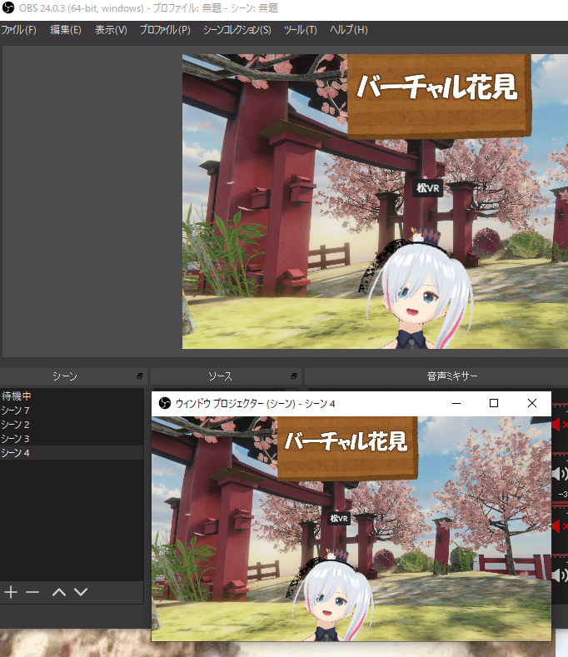The height and width of the screenshot is (657, 568).
Task: Click the projector window title ウィンドウ プロジェクター (シーン) - シーン 4
Action: click(255, 404)
